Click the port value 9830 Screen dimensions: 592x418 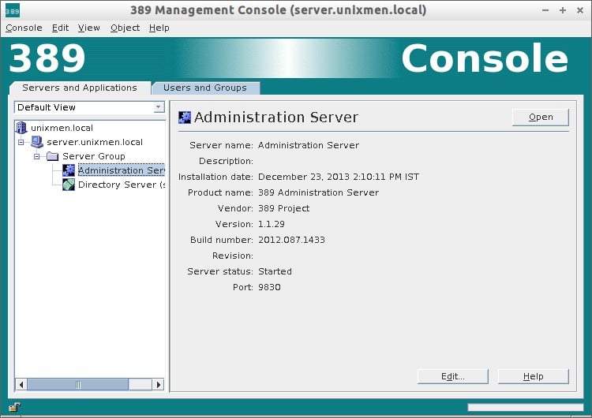(269, 287)
